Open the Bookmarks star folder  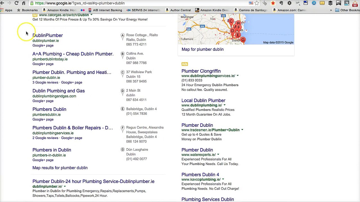click(x=27, y=10)
